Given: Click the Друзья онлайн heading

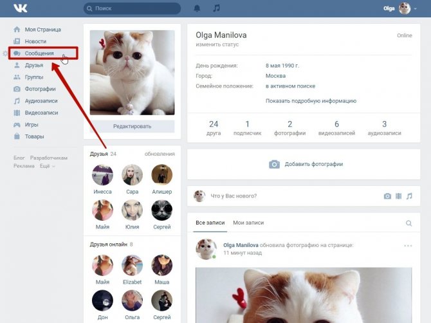Looking at the screenshot, I should point(108,245).
